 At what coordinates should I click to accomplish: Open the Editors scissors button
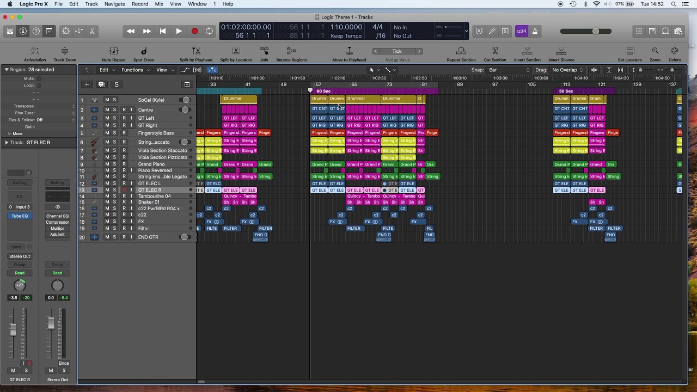(92, 31)
